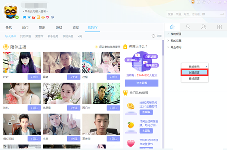Click 去领取 beside the gold coins
227x150 pixels.
tap(146, 112)
